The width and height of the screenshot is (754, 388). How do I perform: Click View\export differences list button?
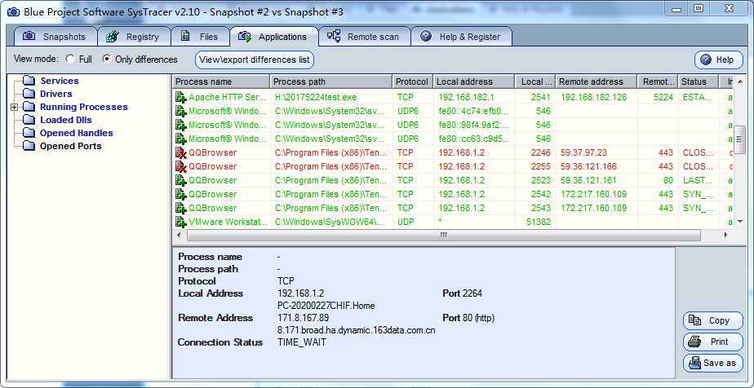[x=254, y=60]
